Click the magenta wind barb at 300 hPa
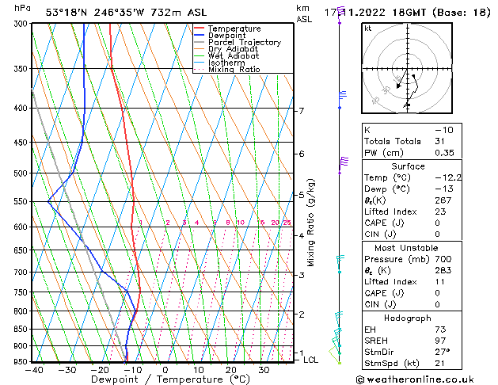 (340, 13)
